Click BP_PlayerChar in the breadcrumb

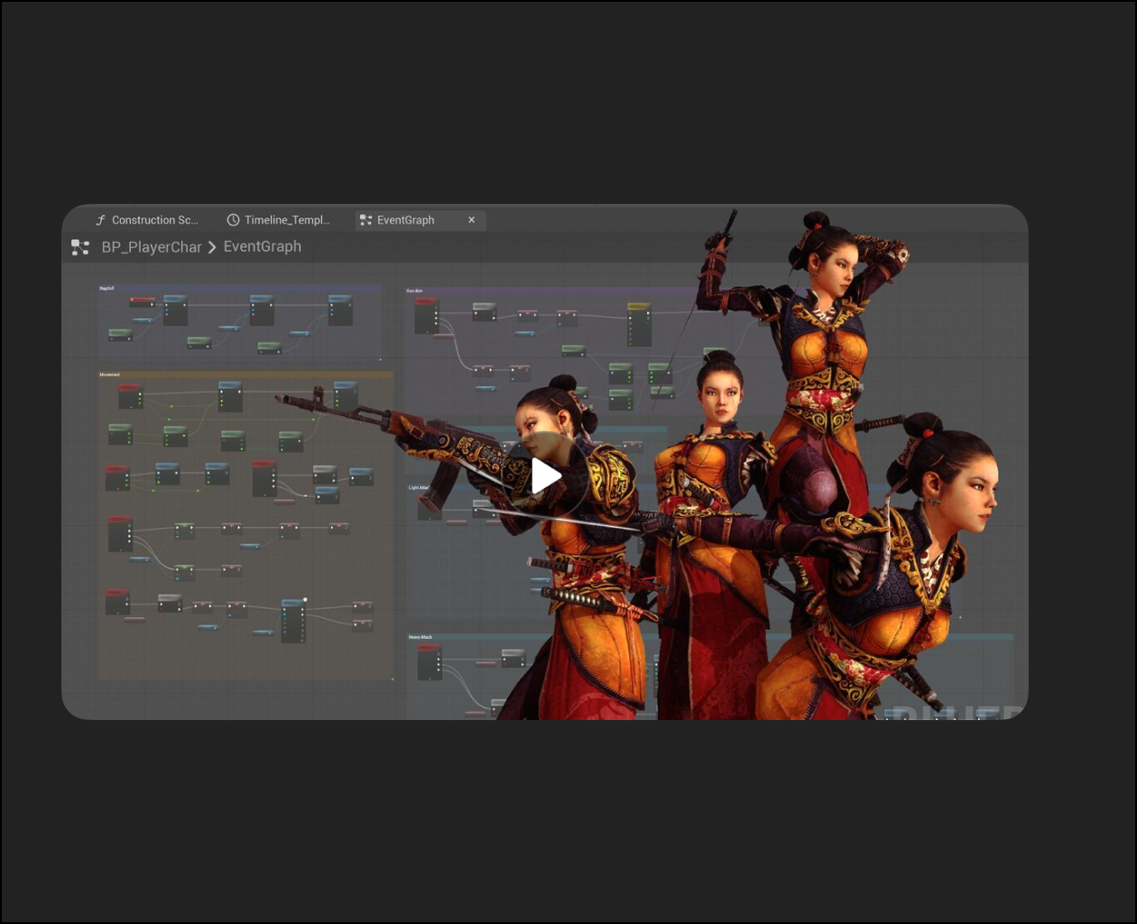pos(151,247)
